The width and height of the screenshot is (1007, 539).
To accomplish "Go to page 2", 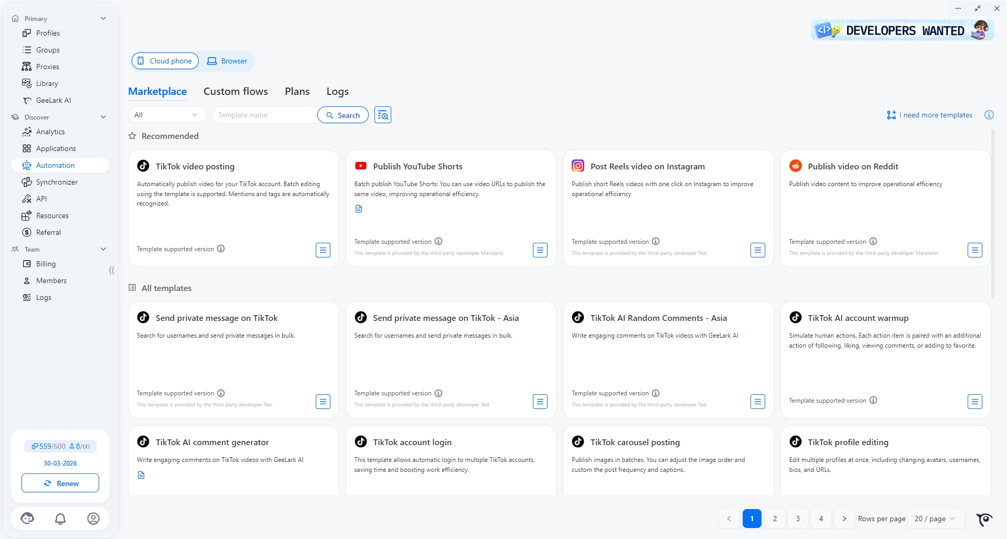I will (775, 519).
